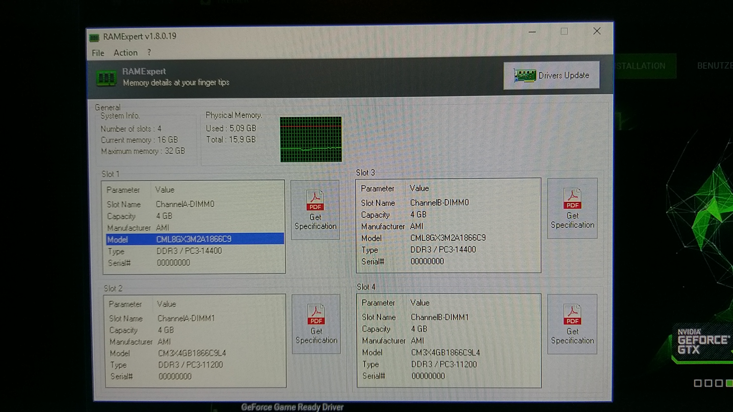The width and height of the screenshot is (733, 412).
Task: Click Slot 4 Get Specification PDF icon
Action: click(x=572, y=315)
